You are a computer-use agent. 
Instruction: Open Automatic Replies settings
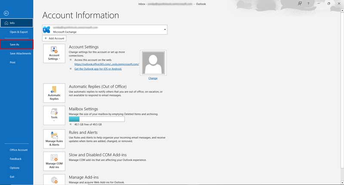54,93
